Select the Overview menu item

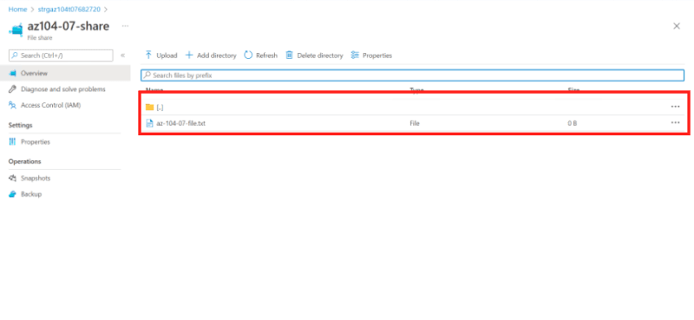coord(65,73)
